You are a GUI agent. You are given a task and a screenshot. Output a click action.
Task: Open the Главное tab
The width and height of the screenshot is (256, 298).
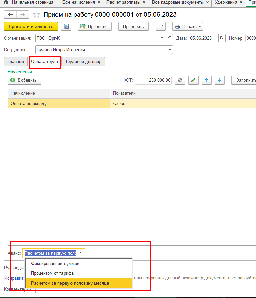coord(16,62)
